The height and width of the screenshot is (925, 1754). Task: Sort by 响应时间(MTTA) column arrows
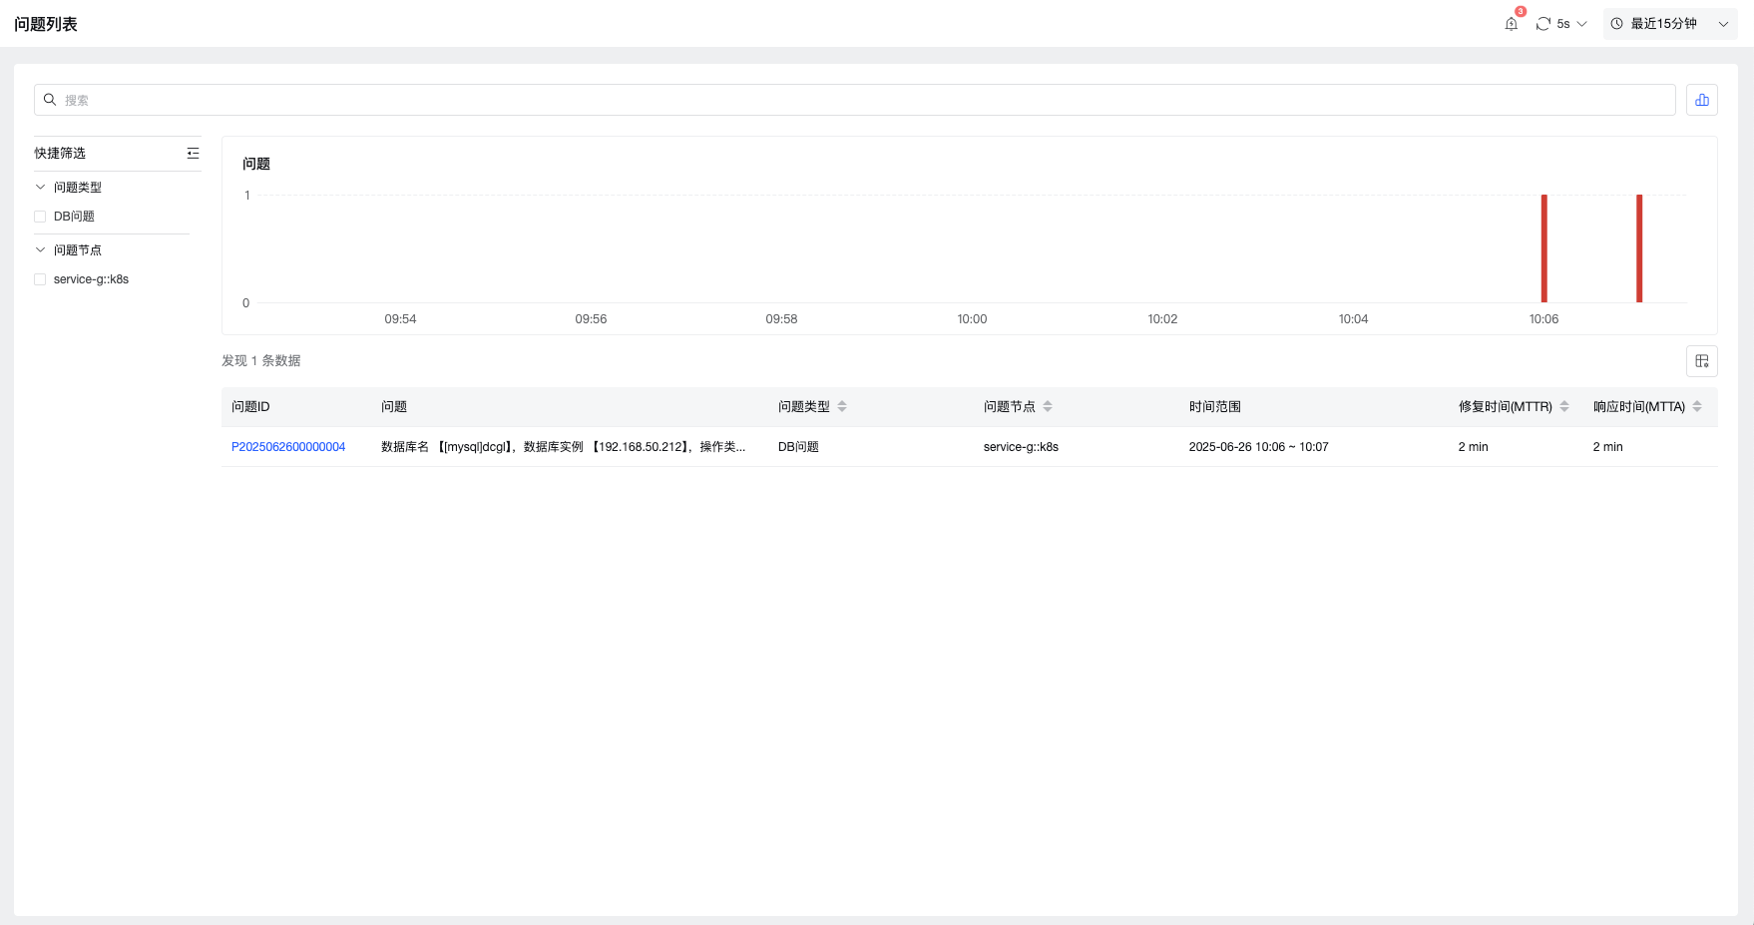coord(1697,407)
